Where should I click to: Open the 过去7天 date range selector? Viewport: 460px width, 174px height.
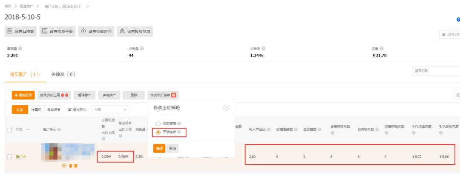coord(449,34)
